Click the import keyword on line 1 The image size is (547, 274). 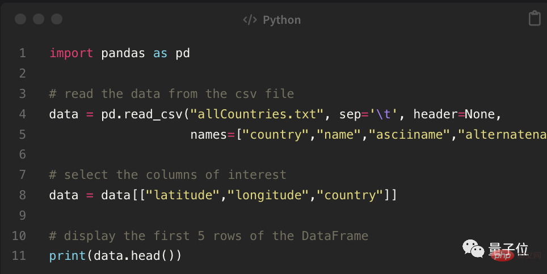(71, 53)
